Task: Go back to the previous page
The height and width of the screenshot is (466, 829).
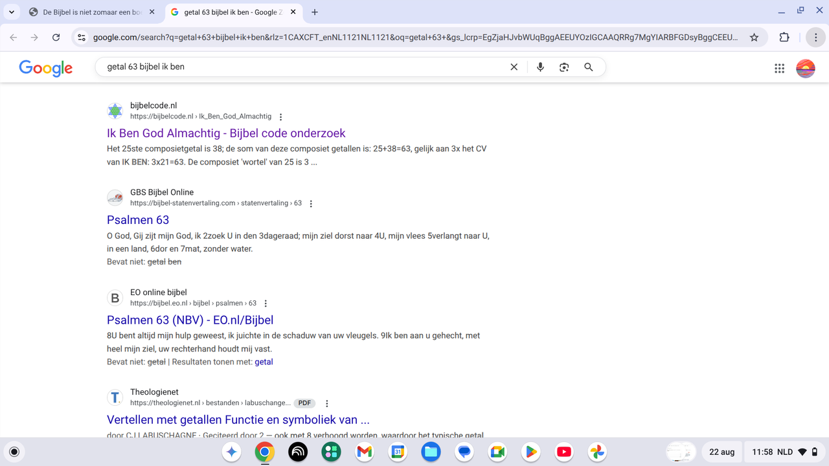Action: click(14, 38)
